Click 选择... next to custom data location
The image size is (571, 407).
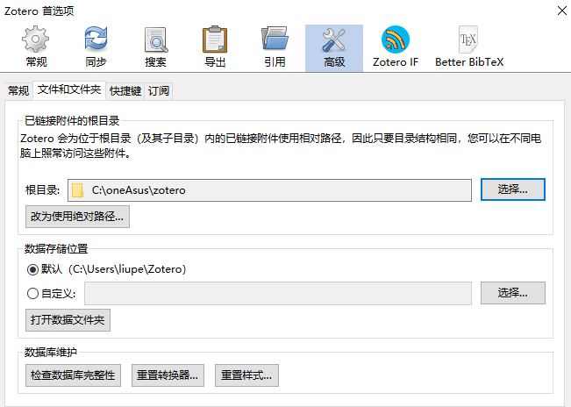[513, 293]
